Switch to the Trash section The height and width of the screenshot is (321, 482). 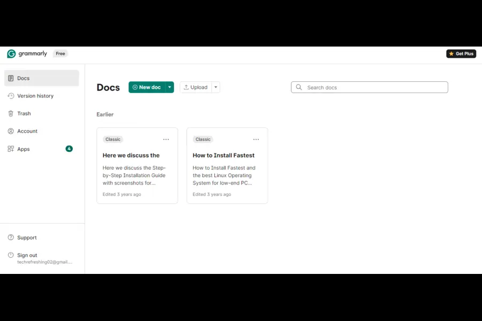[x=24, y=113]
